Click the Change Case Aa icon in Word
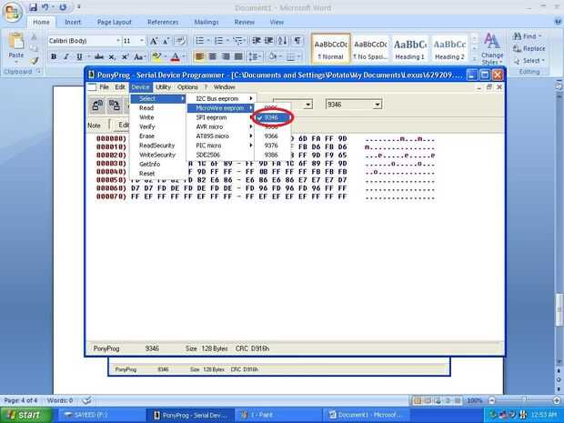Image resolution: width=564 pixels, height=423 pixels. tap(139, 56)
